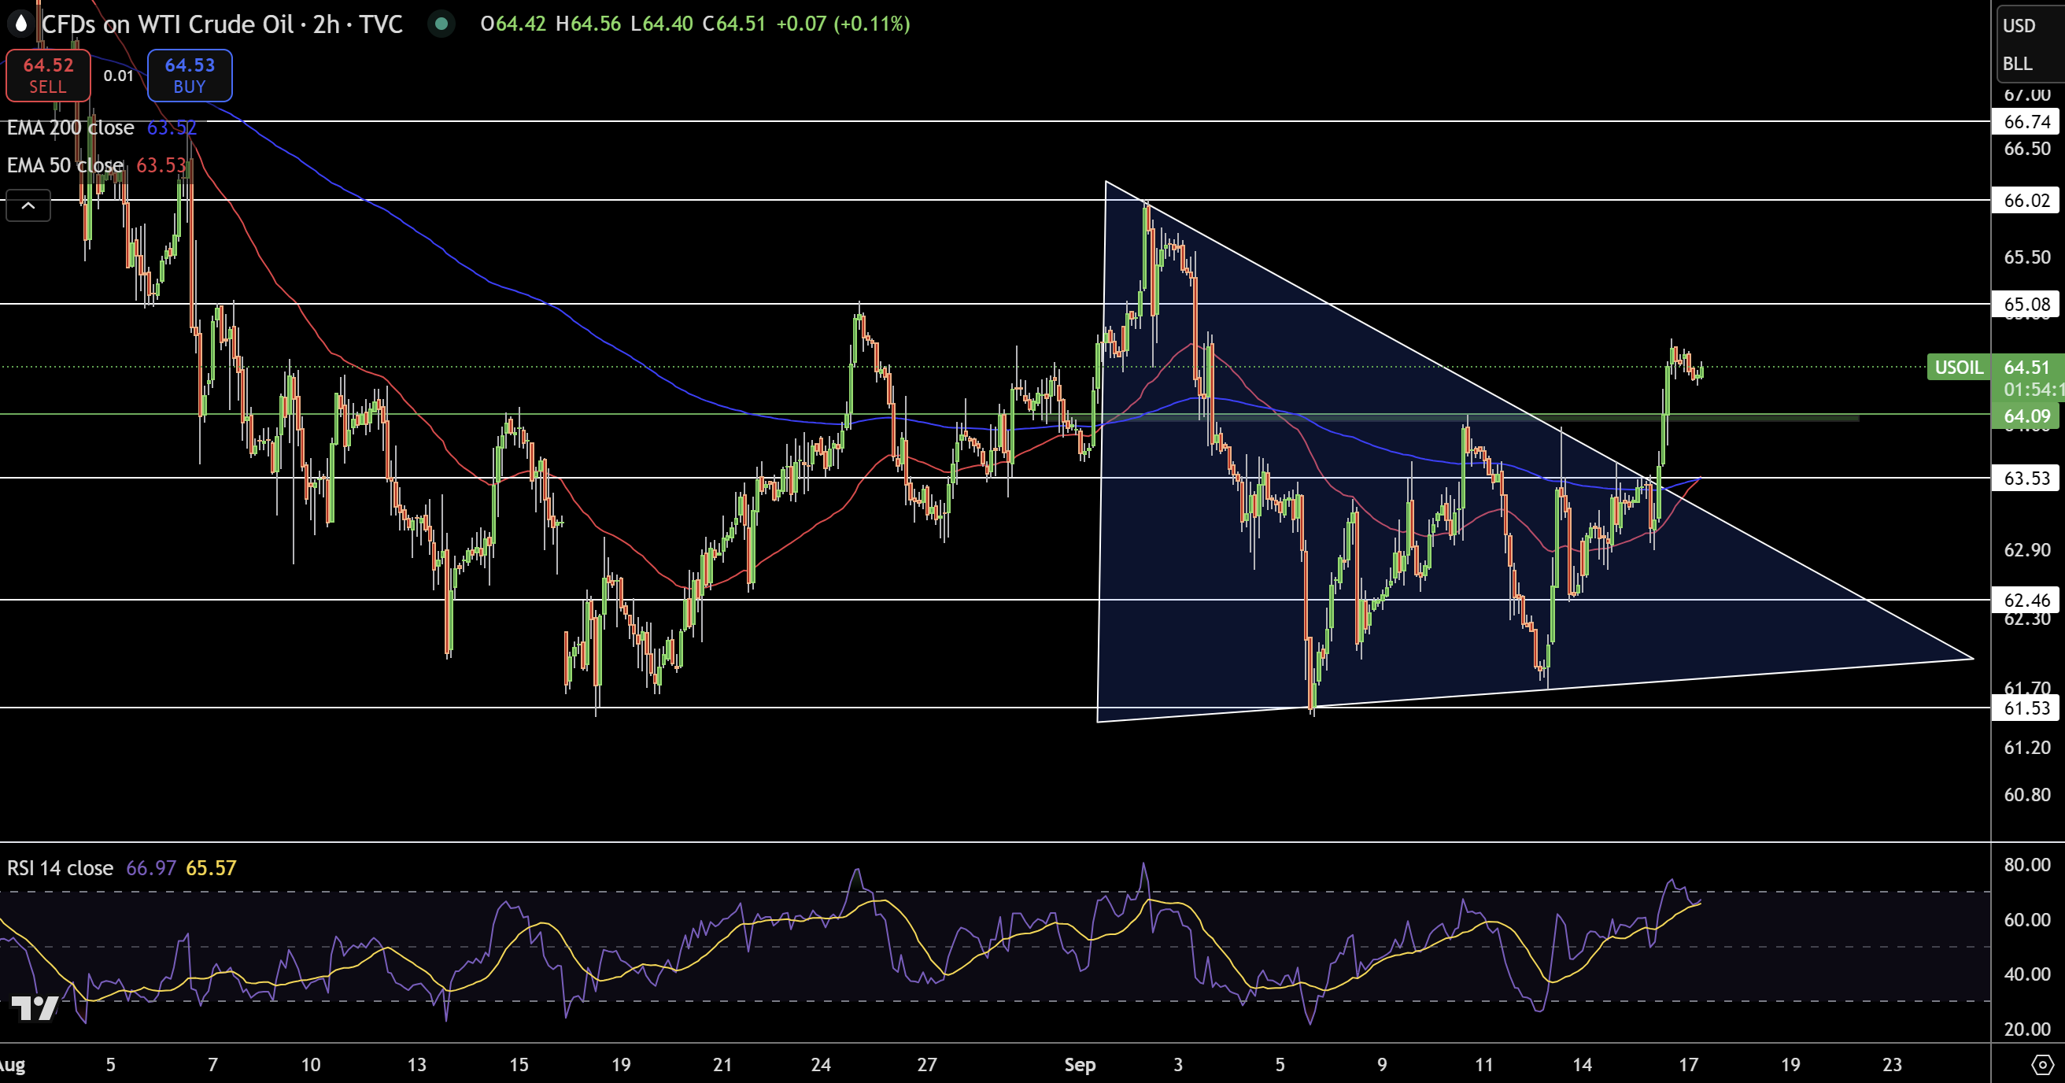Screen dimensions: 2065x1083
Task: Click the BUY button at 64.53
Action: pyautogui.click(x=189, y=75)
